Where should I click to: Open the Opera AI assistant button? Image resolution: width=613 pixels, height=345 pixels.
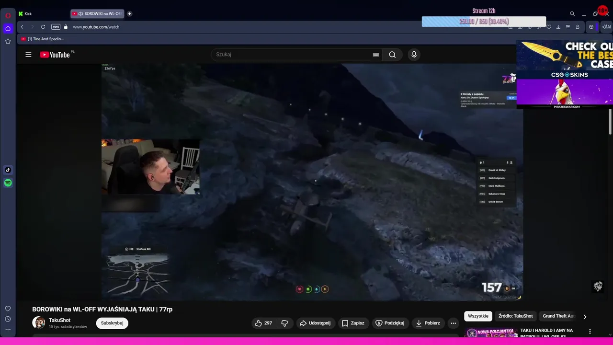(606, 27)
